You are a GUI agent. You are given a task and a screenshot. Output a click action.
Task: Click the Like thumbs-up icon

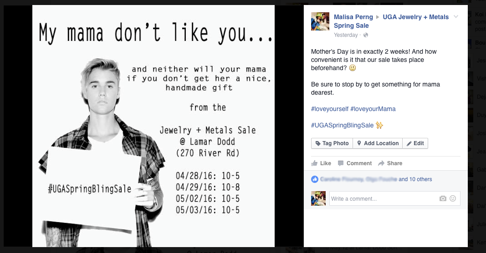314,163
